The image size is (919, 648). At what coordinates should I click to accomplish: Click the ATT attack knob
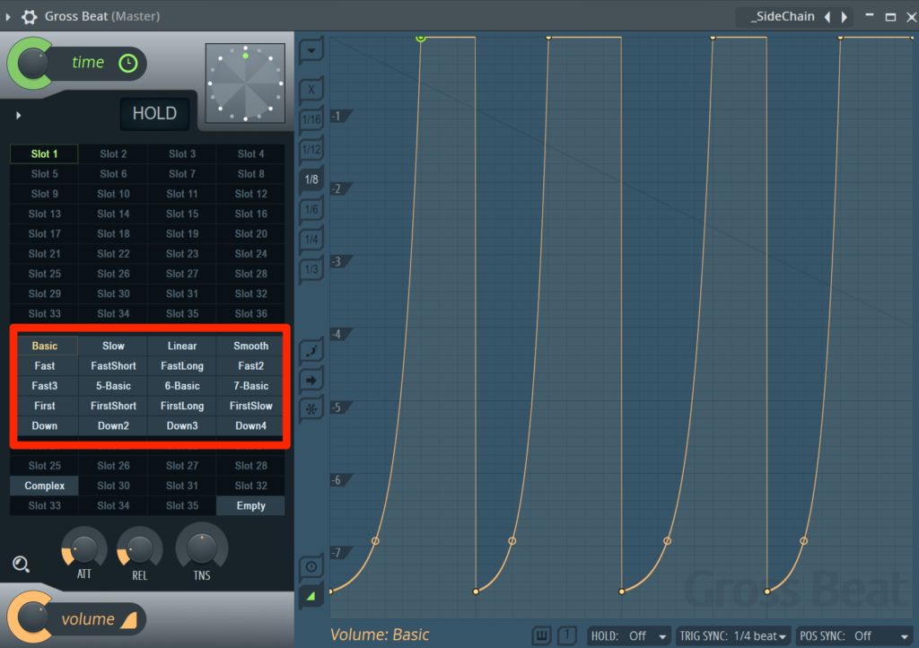coord(83,549)
